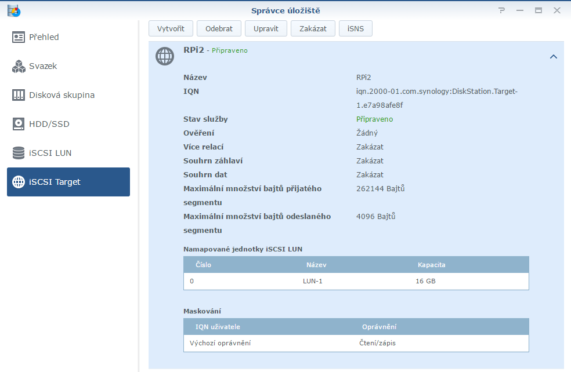The image size is (571, 372).
Task: Click the Přehled overview icon in sidebar
Action: coord(19,37)
